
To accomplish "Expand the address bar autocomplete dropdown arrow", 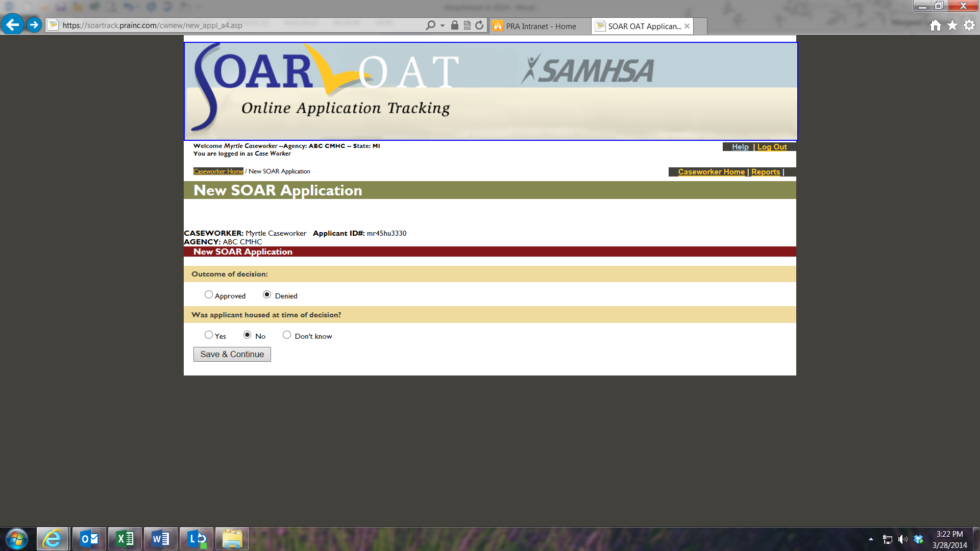I will pos(443,26).
